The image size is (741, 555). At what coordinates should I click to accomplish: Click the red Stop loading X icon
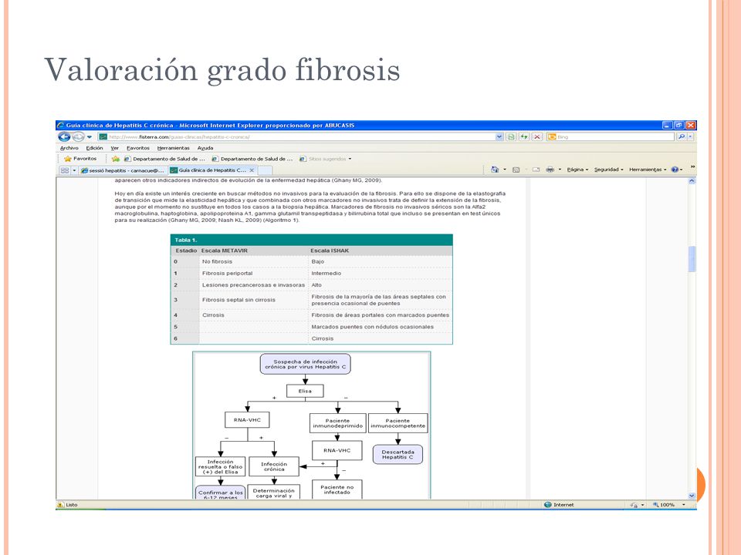pyautogui.click(x=537, y=137)
